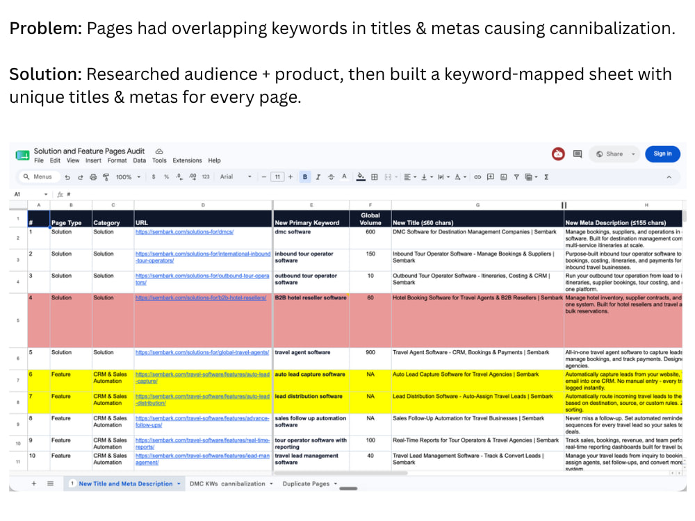Viewport: 695px width, 521px height.
Task: Insert a link
Action: [477, 176]
